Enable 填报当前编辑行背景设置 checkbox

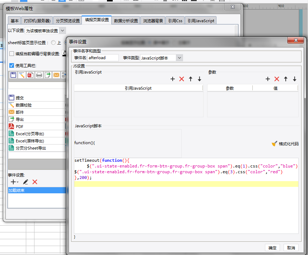pyautogui.click(x=11, y=53)
